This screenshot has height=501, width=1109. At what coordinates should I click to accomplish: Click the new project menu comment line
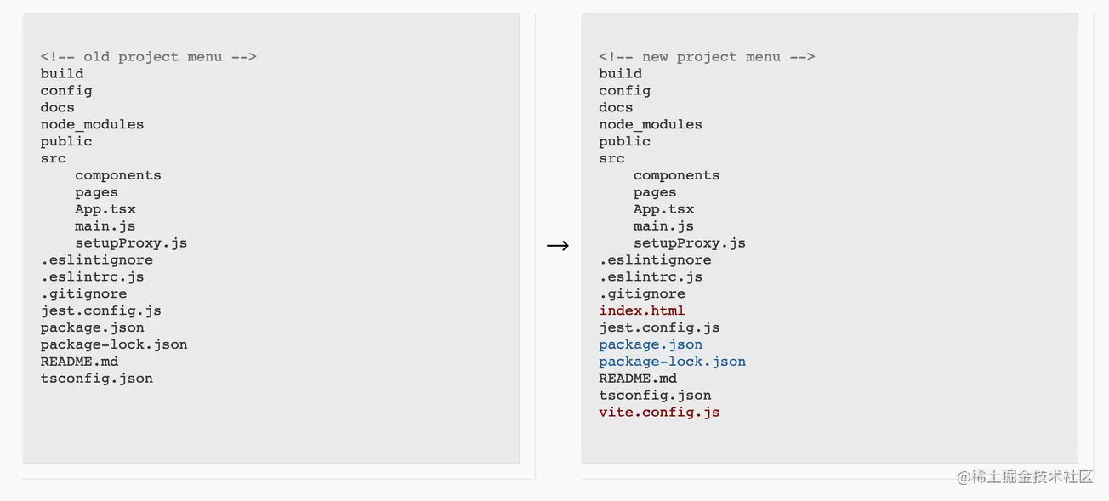(707, 57)
